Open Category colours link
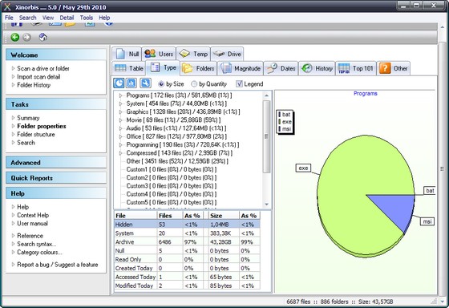The height and width of the screenshot is (308, 449). 39,253
